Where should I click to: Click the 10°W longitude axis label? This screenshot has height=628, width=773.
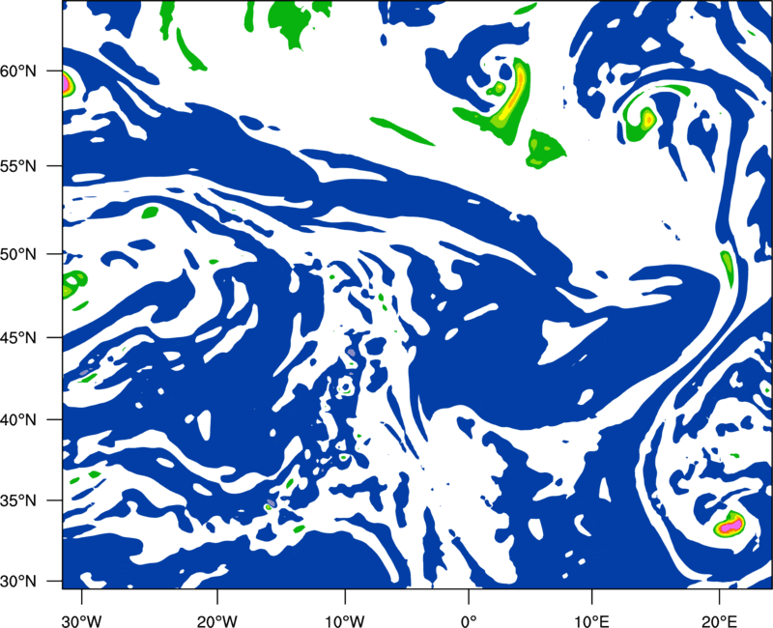(x=345, y=621)
